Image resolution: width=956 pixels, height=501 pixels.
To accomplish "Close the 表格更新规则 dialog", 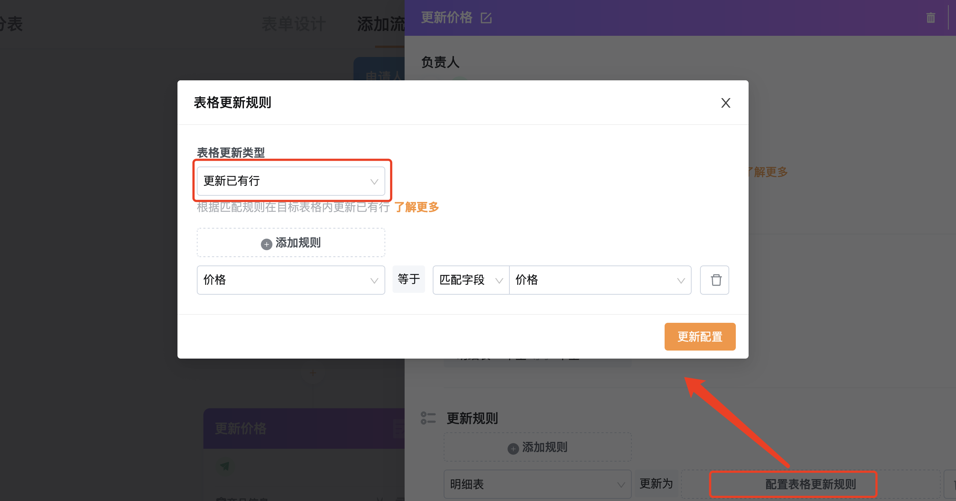I will tap(726, 103).
